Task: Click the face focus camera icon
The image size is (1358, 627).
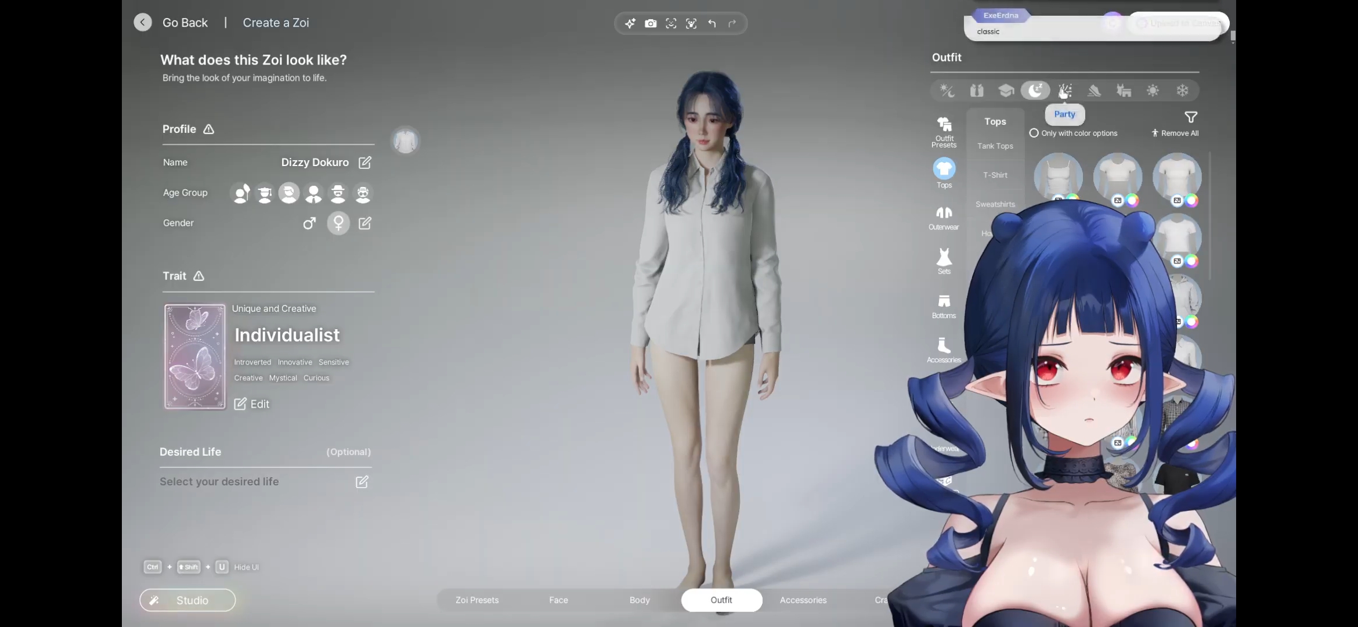Action: (x=671, y=23)
